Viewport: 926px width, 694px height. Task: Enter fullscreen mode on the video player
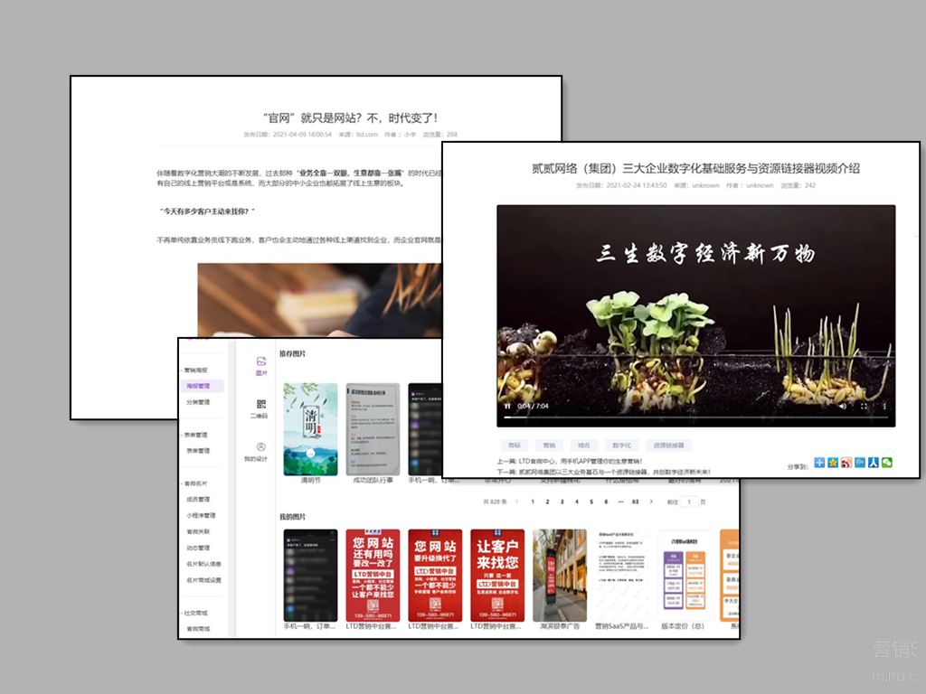865,407
